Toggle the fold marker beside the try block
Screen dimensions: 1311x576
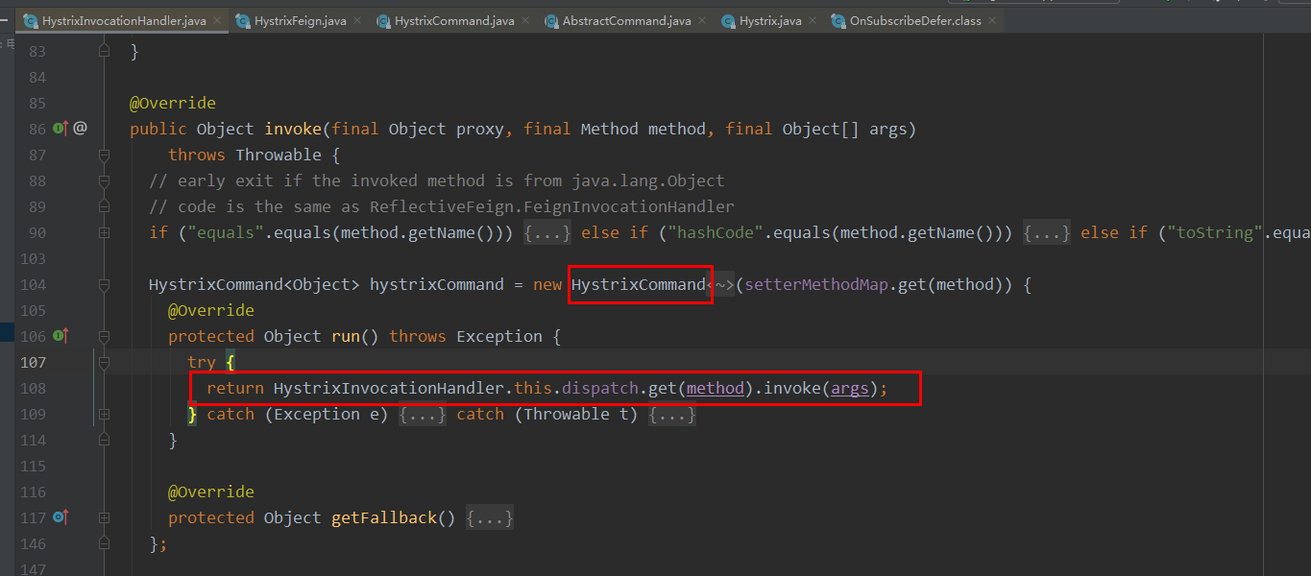pos(103,362)
